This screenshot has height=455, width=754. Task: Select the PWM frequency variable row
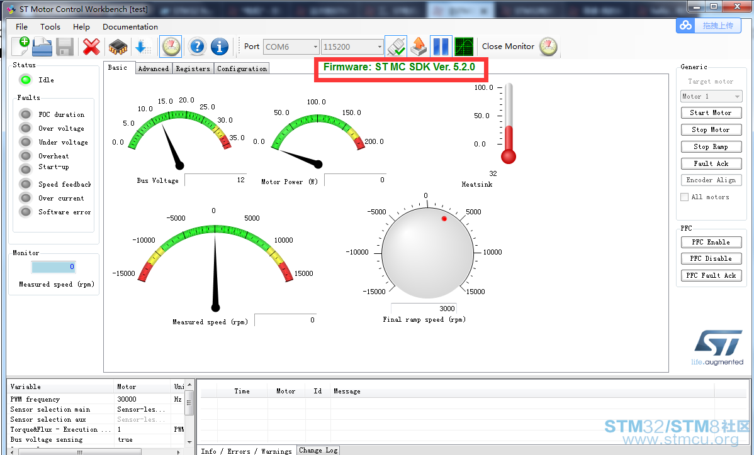pos(96,399)
